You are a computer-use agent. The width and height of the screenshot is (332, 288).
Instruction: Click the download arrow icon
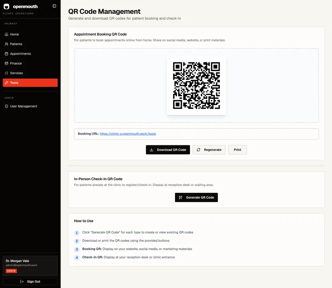click(x=151, y=150)
